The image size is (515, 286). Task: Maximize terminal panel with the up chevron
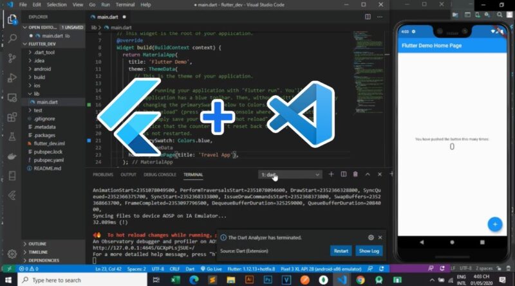pyautogui.click(x=368, y=174)
